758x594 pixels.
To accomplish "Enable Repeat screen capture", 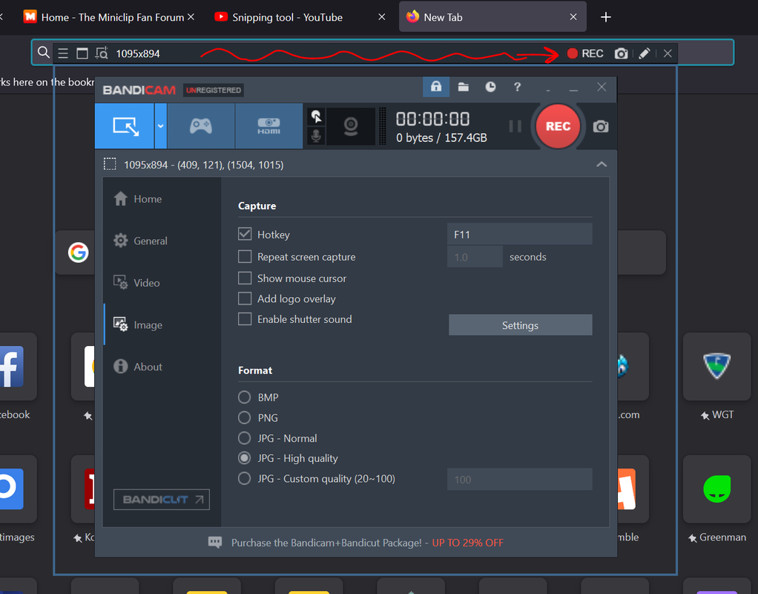I will (245, 257).
